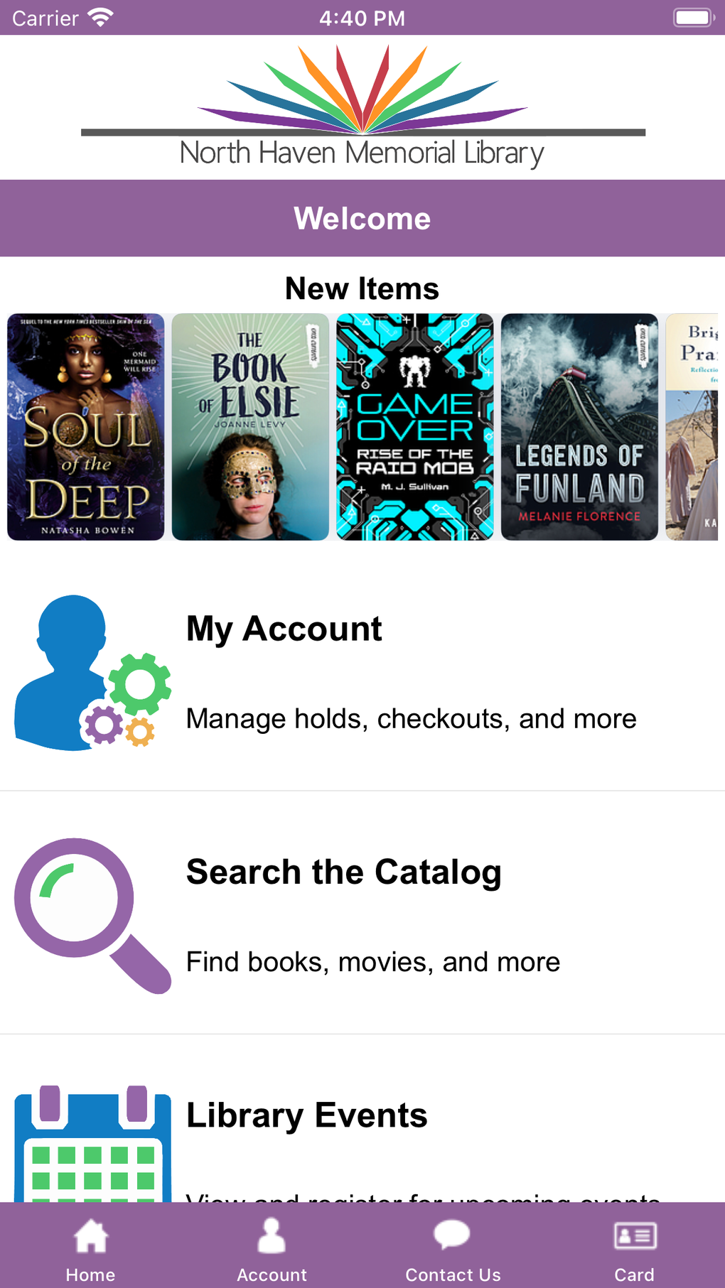This screenshot has width=725, height=1288.
Task: Go to Search the Catalog
Action: point(344,872)
